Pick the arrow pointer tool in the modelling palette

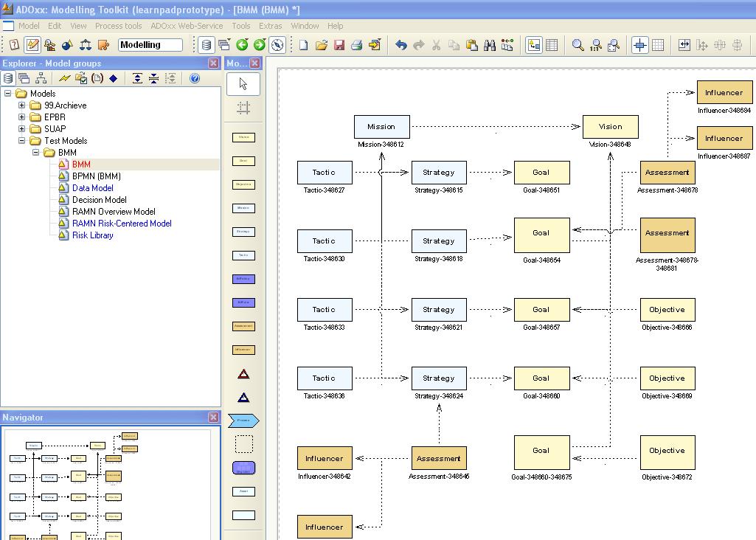pyautogui.click(x=243, y=84)
